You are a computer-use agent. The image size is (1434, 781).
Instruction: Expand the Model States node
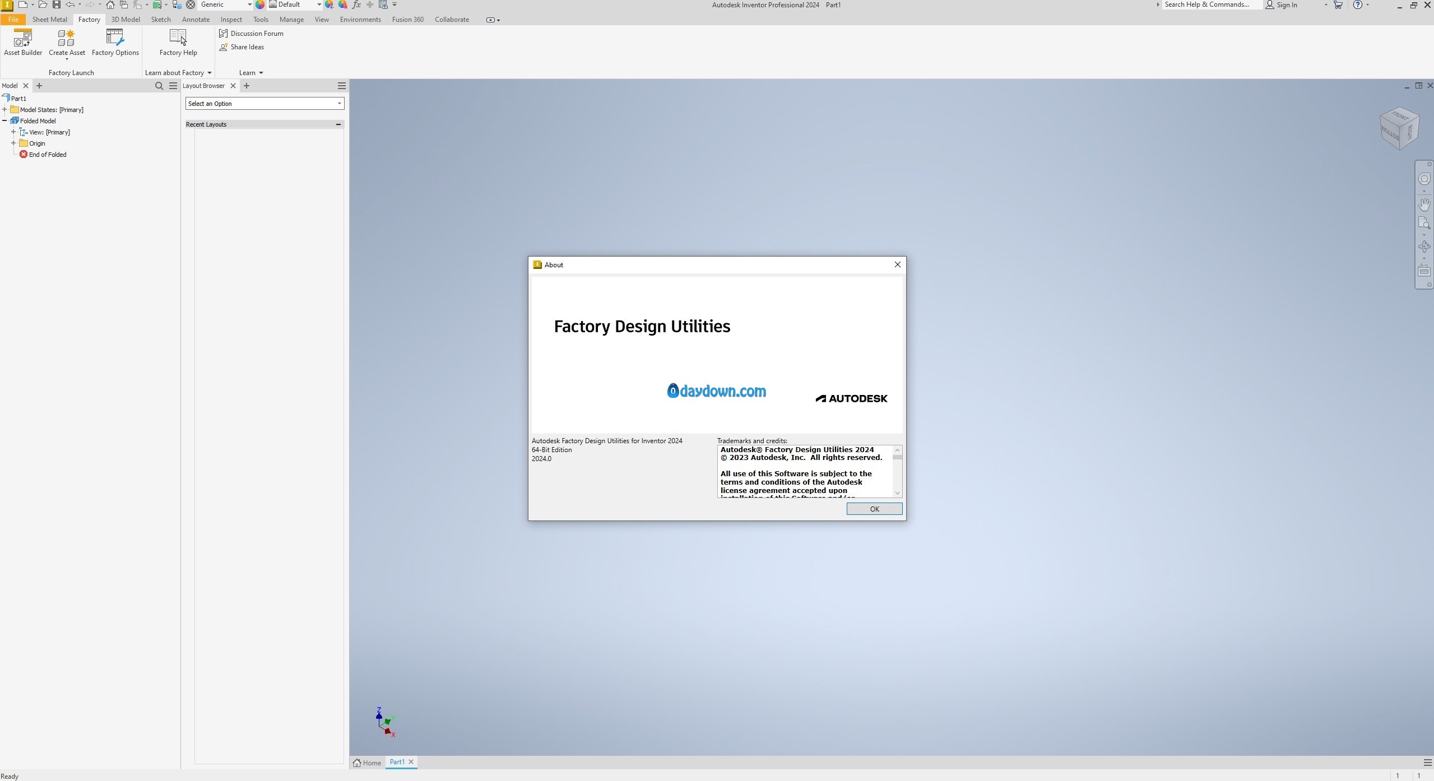(x=5, y=110)
